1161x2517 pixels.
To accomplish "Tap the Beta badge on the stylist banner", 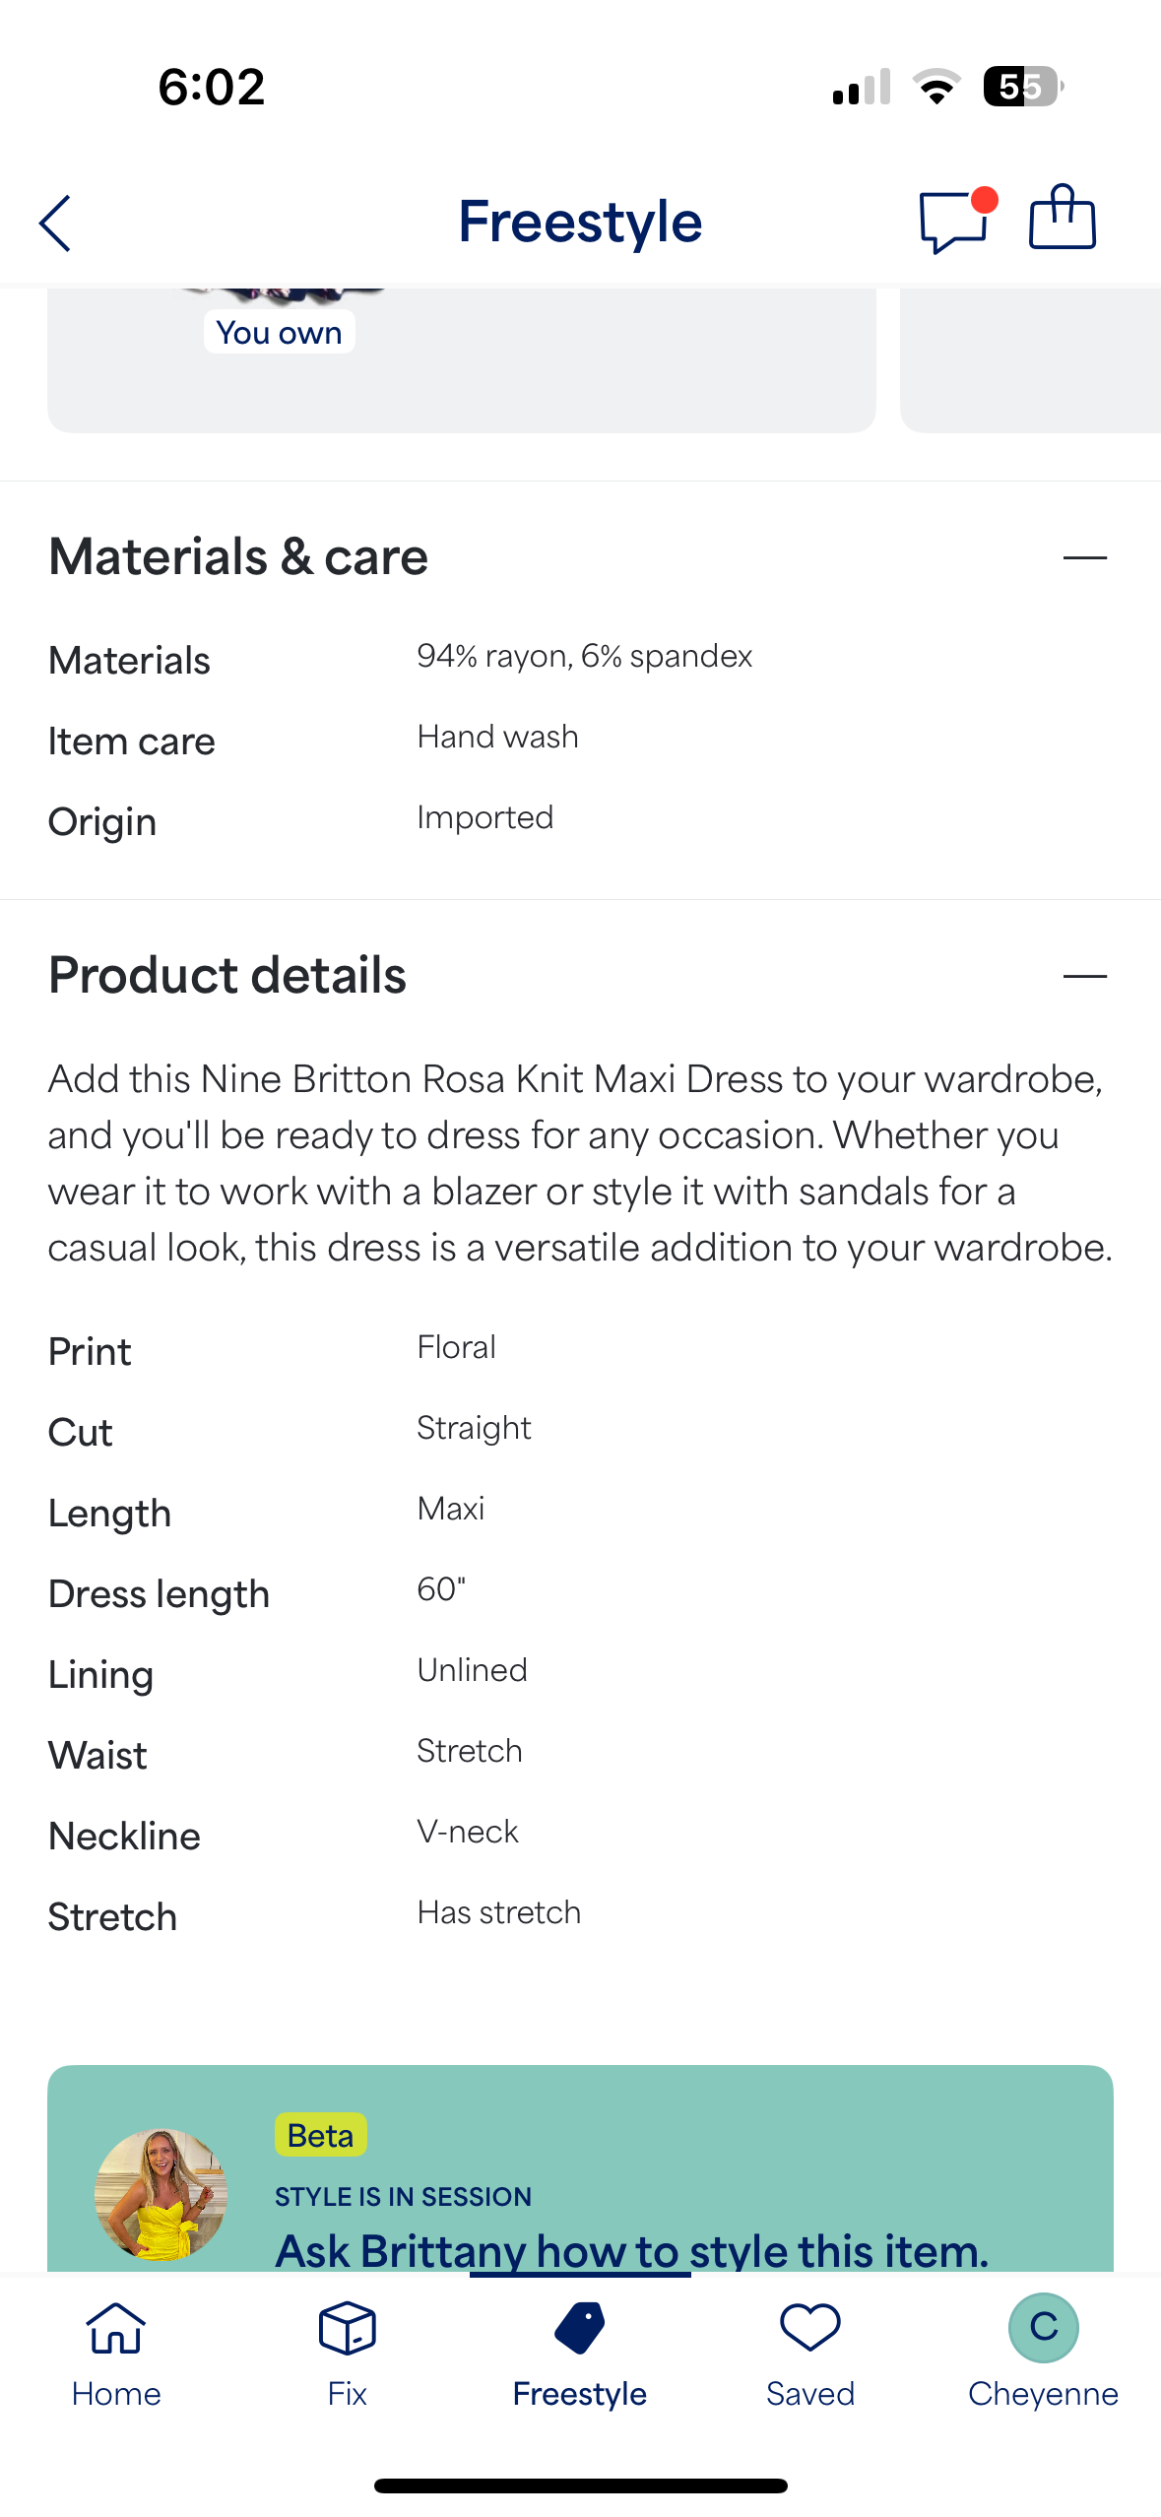I will click(x=319, y=2135).
